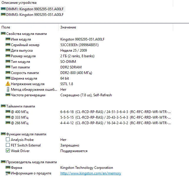Click the module width row icon
This screenshot has height=180, width=189.
pyautogui.click(x=8, y=78)
